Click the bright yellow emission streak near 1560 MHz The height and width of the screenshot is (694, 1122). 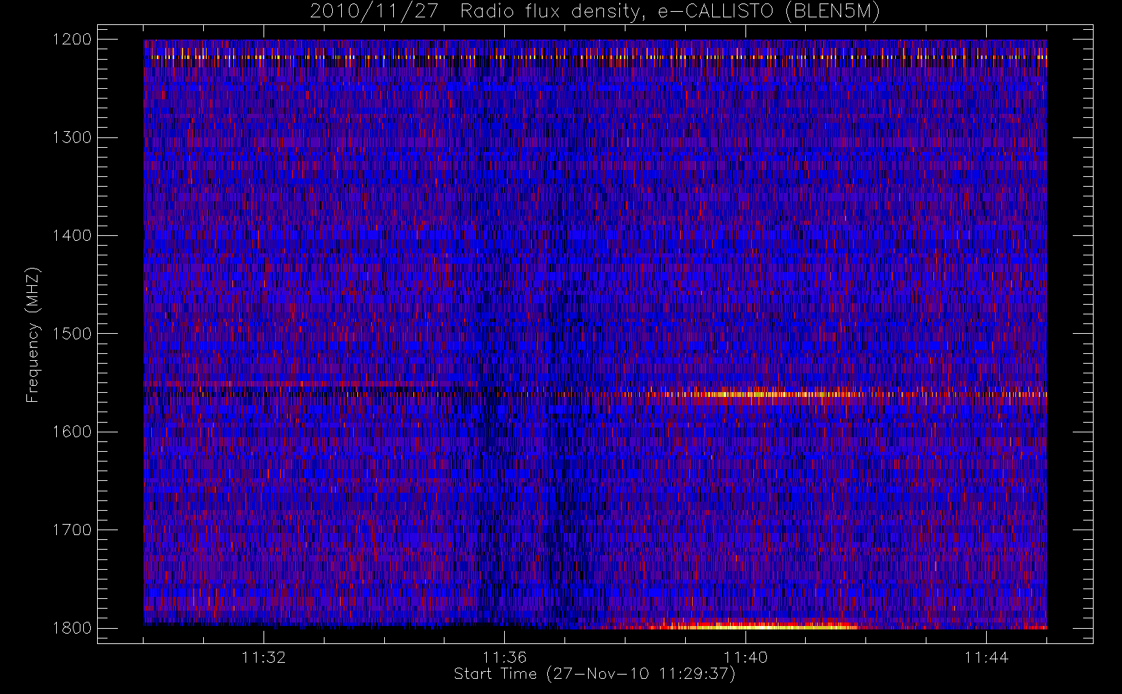tap(763, 394)
